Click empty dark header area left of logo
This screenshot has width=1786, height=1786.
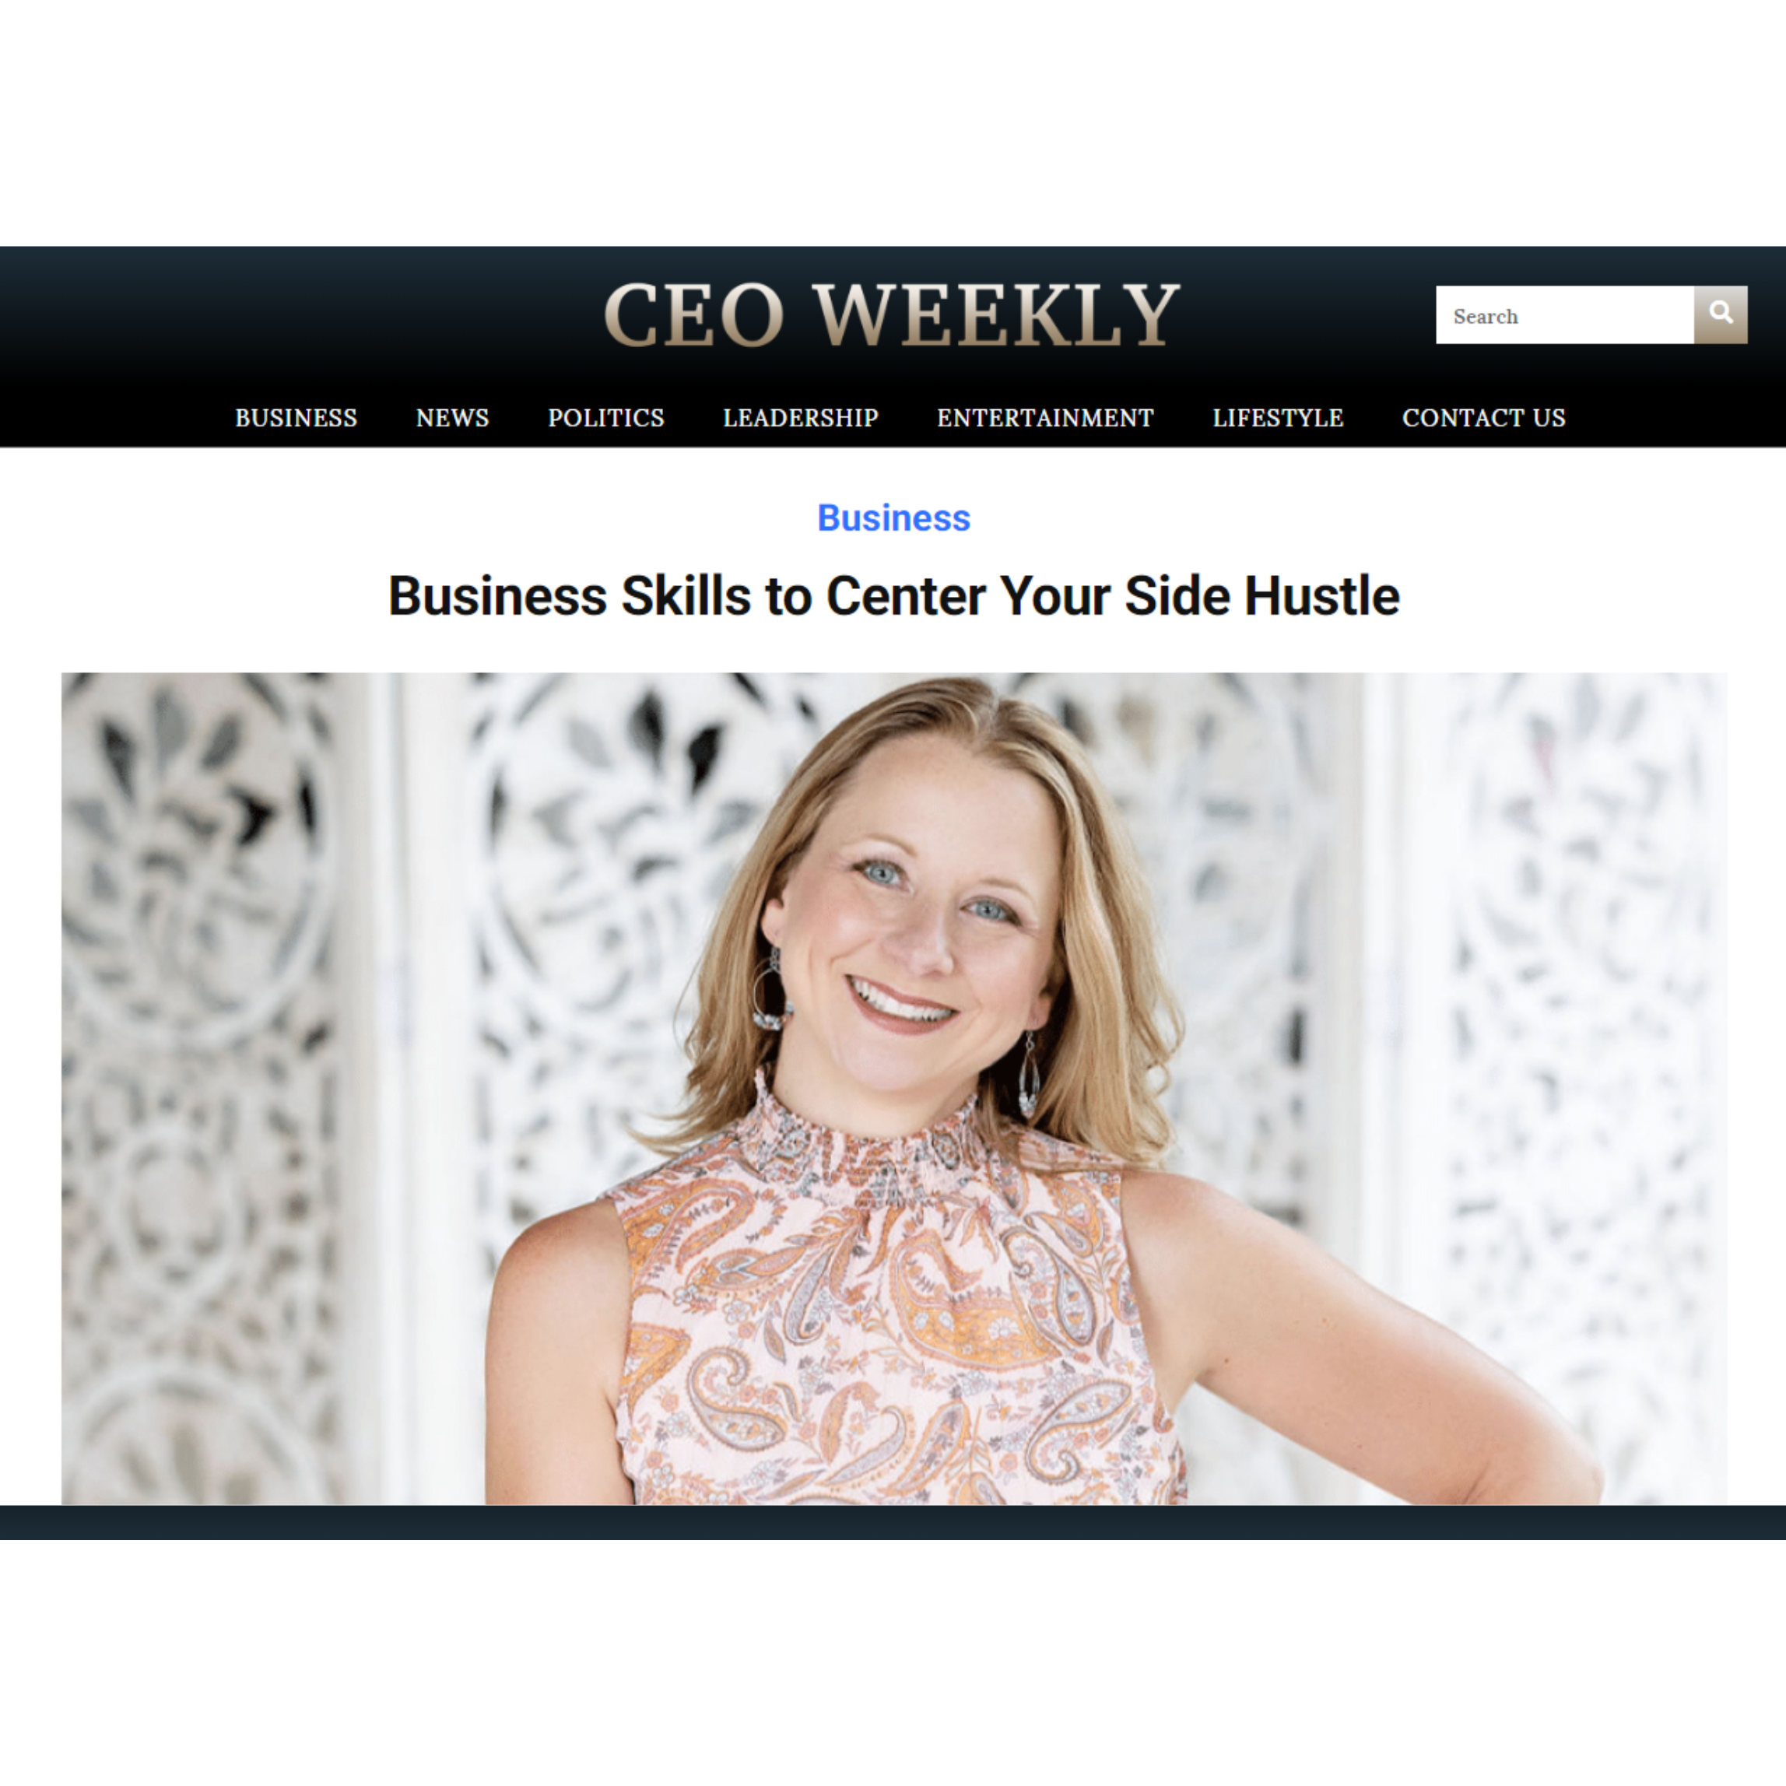tap(296, 314)
